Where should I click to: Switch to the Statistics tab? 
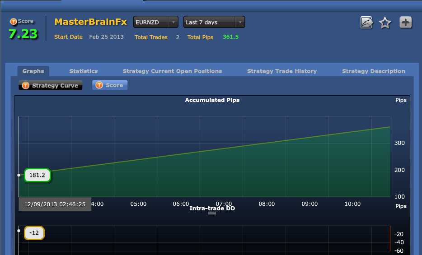84,71
